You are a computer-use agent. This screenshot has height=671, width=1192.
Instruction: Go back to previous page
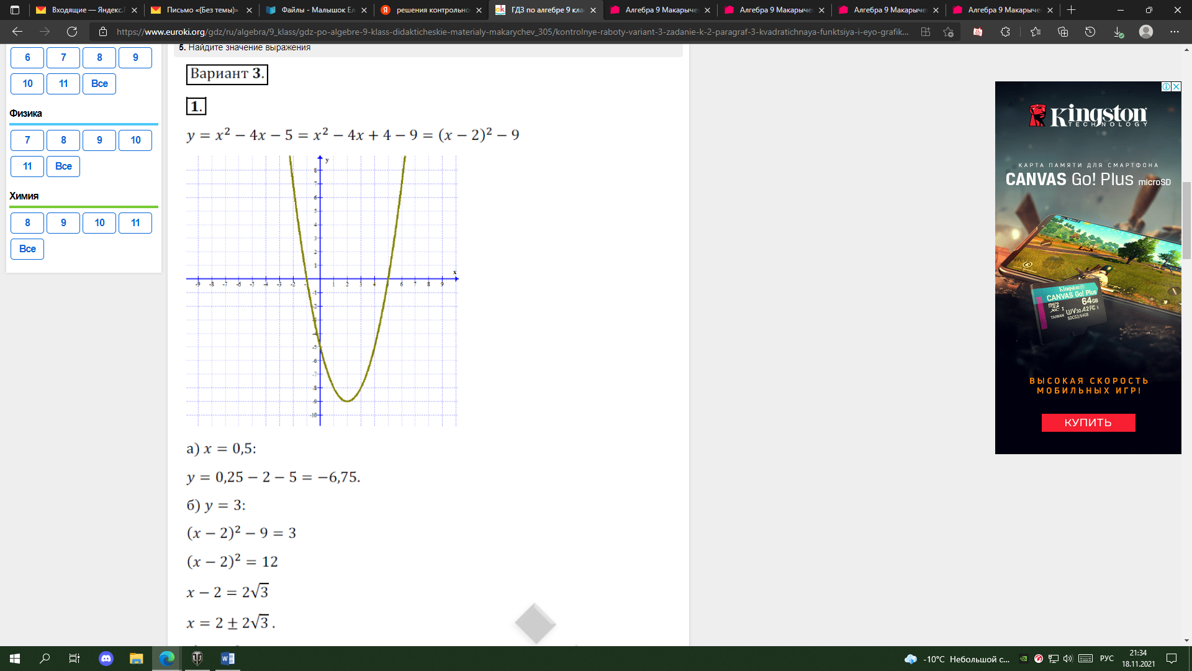pyautogui.click(x=17, y=32)
